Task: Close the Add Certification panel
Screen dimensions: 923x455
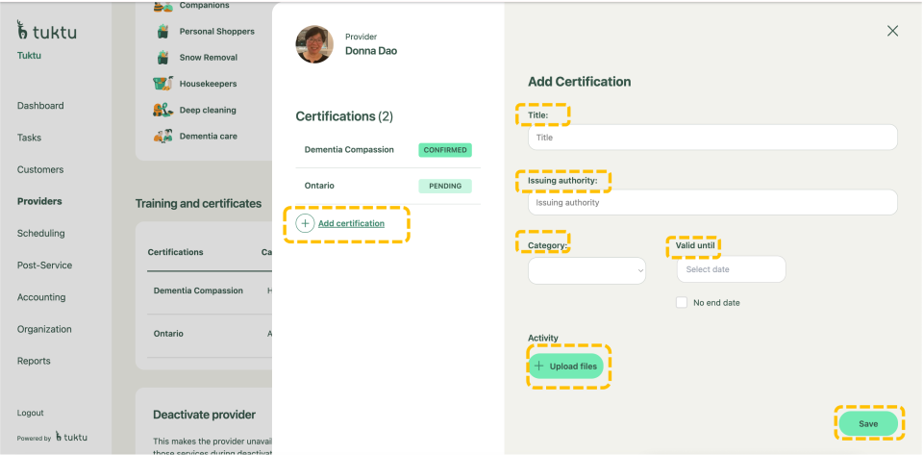Action: pyautogui.click(x=892, y=31)
